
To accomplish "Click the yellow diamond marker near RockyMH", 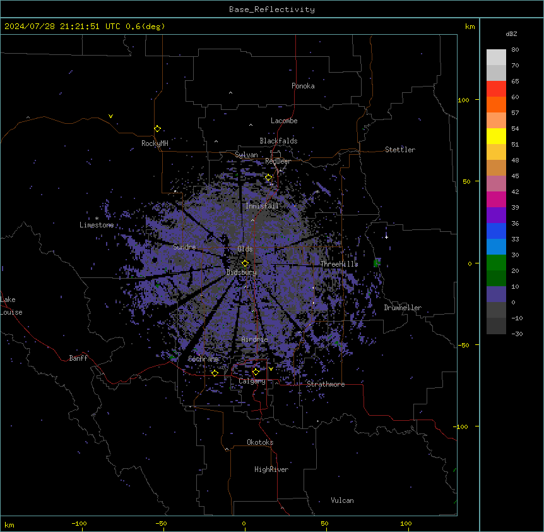I will tap(158, 129).
